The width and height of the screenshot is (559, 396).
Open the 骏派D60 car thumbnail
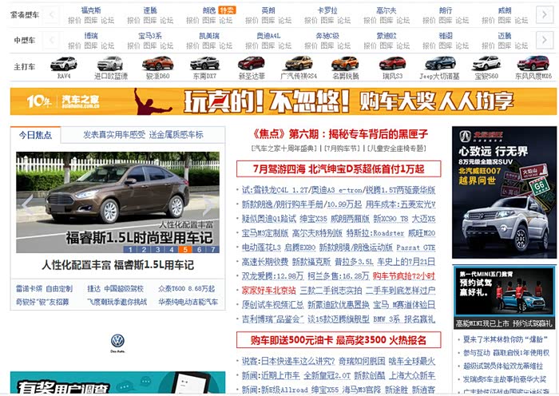(157, 63)
